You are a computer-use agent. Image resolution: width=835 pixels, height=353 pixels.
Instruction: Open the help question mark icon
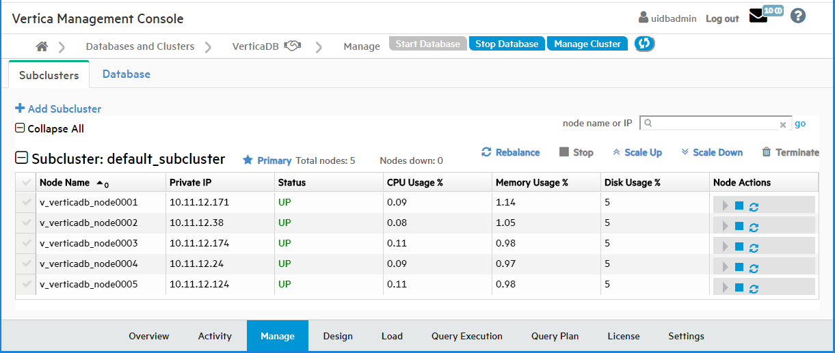[797, 16]
